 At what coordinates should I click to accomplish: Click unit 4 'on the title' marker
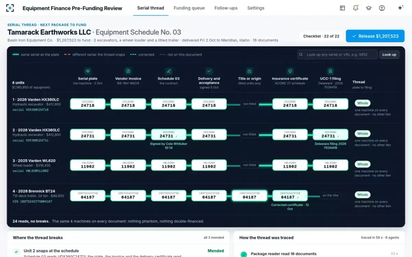coord(330,195)
